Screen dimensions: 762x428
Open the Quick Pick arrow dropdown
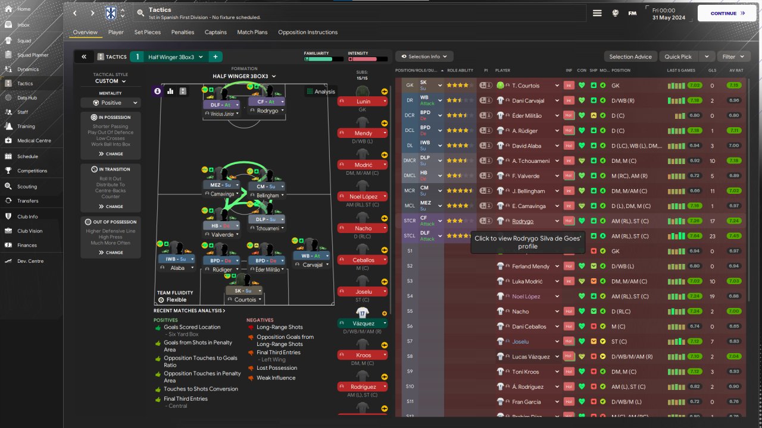pyautogui.click(x=707, y=56)
